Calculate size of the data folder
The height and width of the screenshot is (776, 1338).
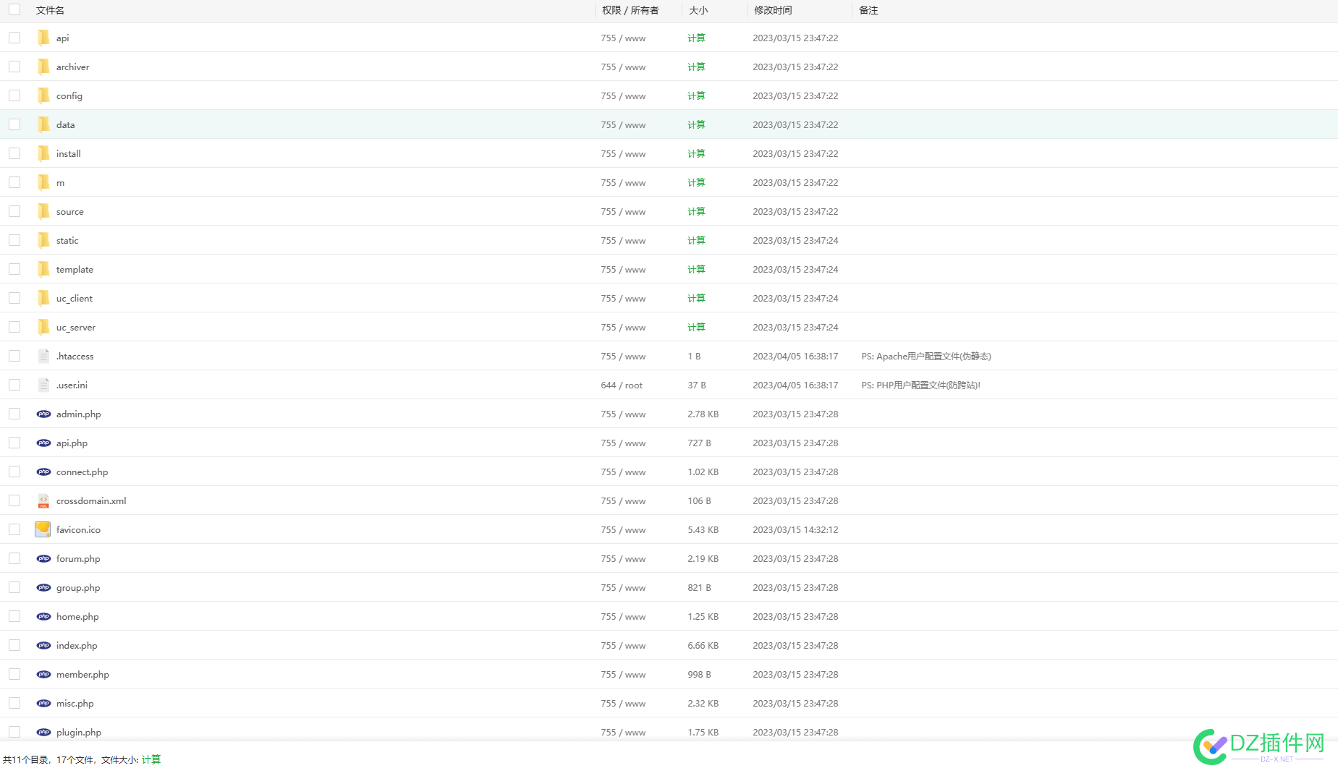[696, 124]
